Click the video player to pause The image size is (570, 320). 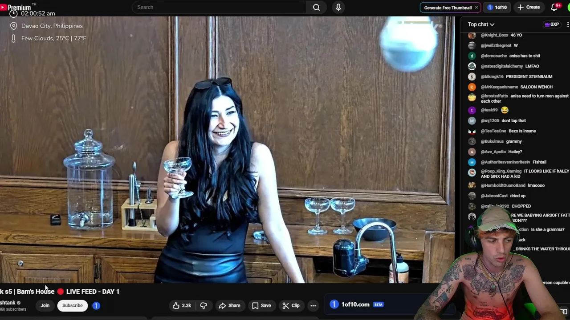tap(227, 150)
